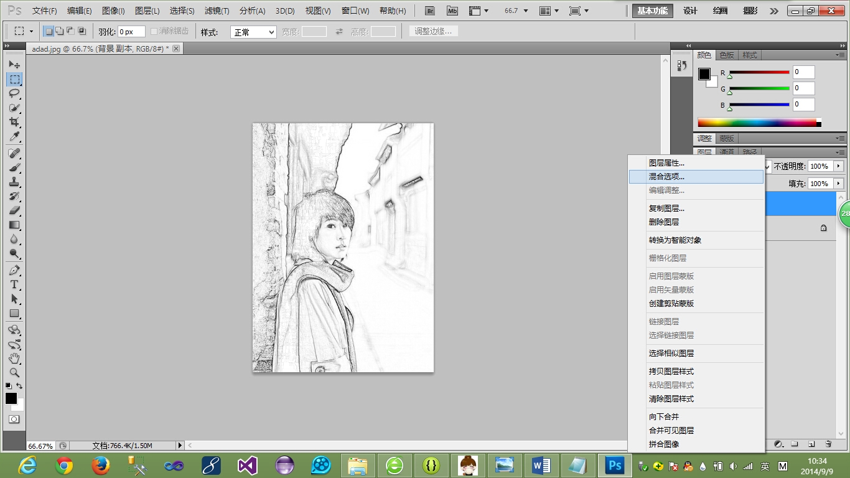Select the Quick Selection tool

14,108
